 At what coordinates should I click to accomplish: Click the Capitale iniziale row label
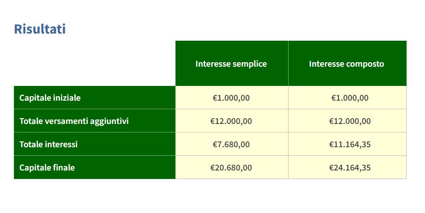click(50, 98)
